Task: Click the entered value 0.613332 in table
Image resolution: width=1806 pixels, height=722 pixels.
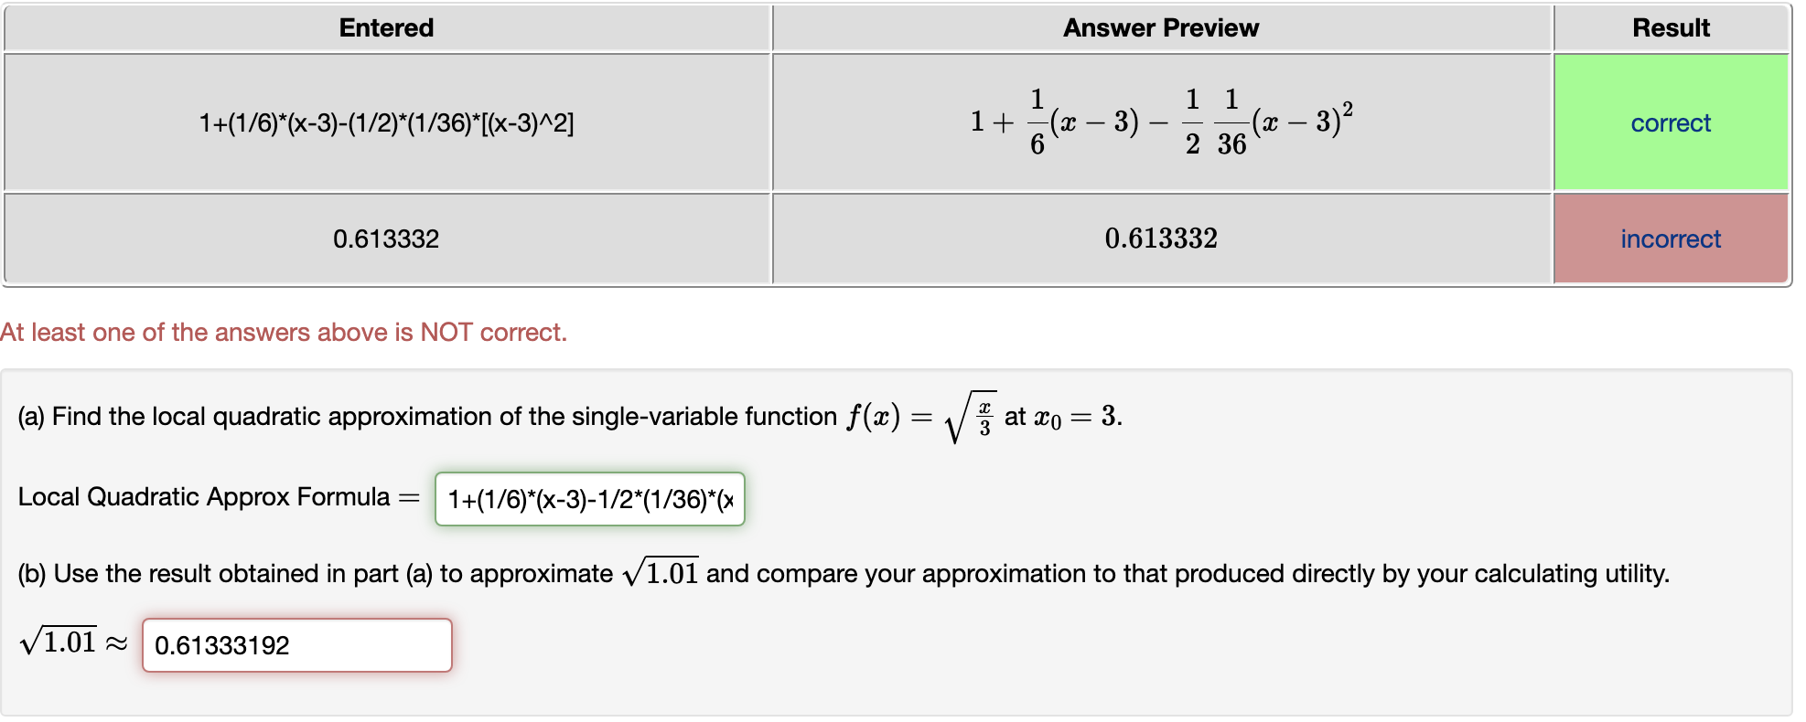Action: coord(385,239)
